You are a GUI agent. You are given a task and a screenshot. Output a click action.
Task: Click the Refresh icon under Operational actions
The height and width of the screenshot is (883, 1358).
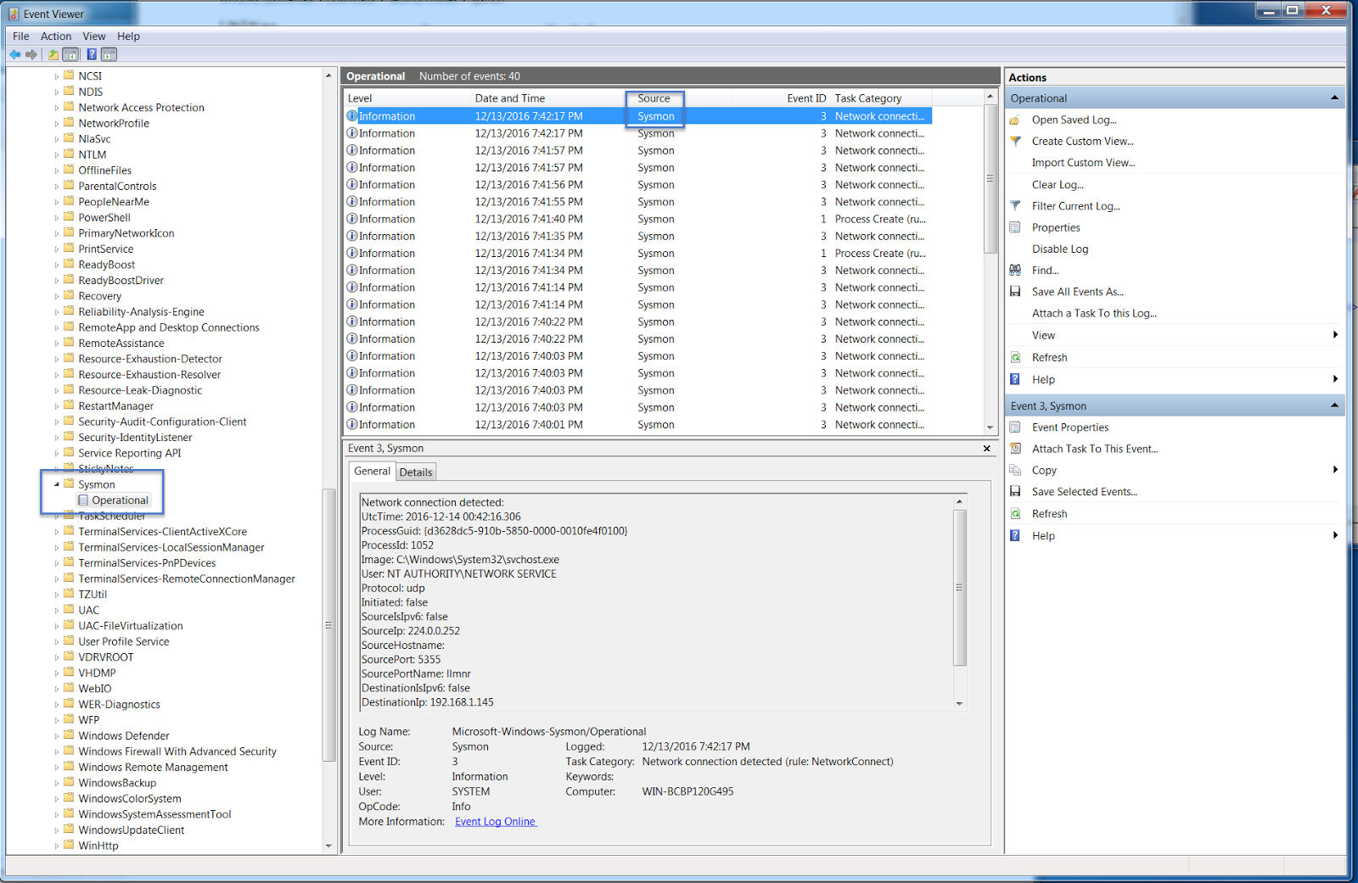pyautogui.click(x=1016, y=357)
